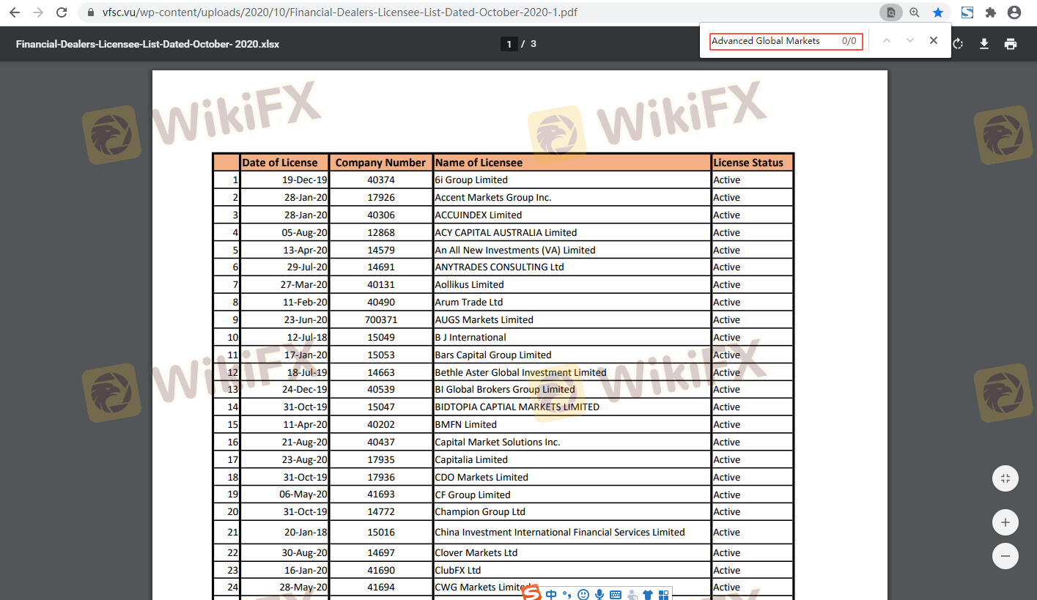This screenshot has height=600, width=1037.
Task: Open the browser extensions puzzle icon
Action: tap(991, 12)
